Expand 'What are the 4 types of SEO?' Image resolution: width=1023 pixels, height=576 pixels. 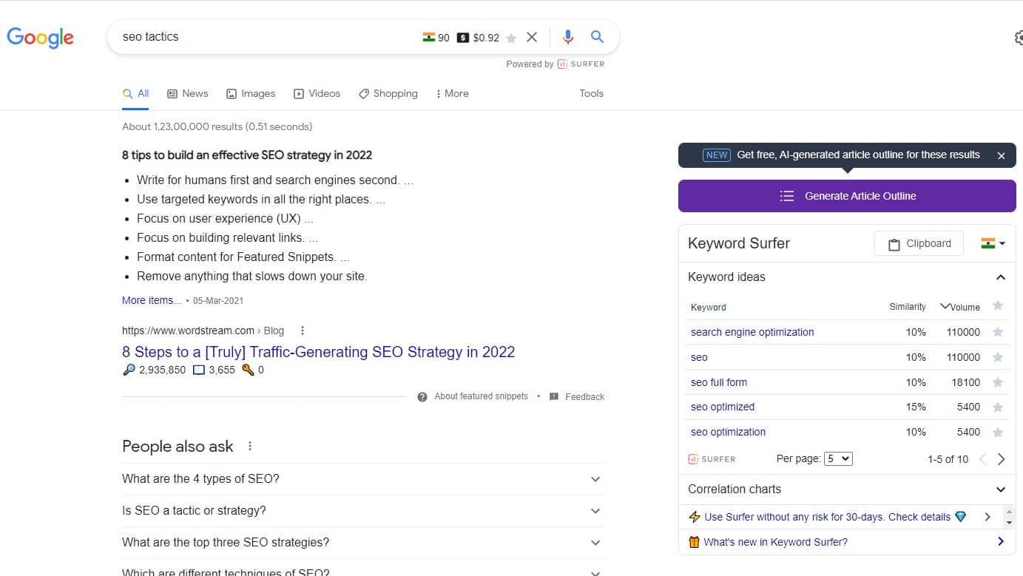click(362, 479)
